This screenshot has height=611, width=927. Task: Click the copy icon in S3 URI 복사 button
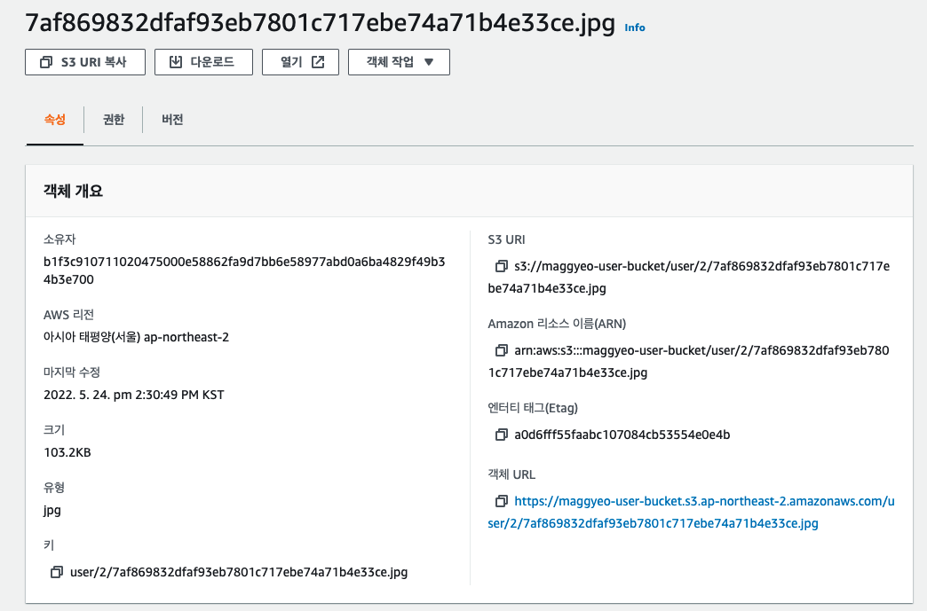coord(45,62)
